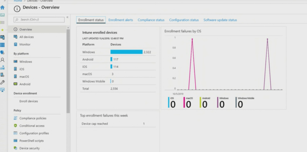Switch to the Enrollment alerts tab
This screenshot has height=152, width=307.
tap(121, 20)
